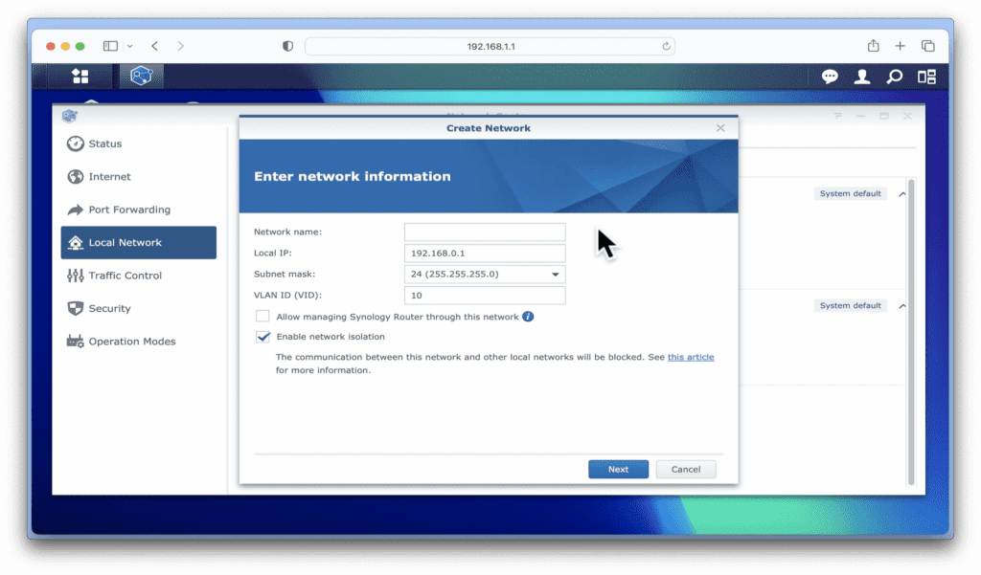
Task: Open a new browser tab
Action: click(901, 46)
